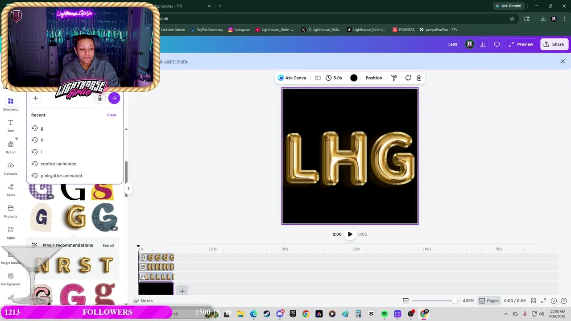Show hidden system tray icons chevron
The height and width of the screenshot is (321, 571).
click(506, 314)
